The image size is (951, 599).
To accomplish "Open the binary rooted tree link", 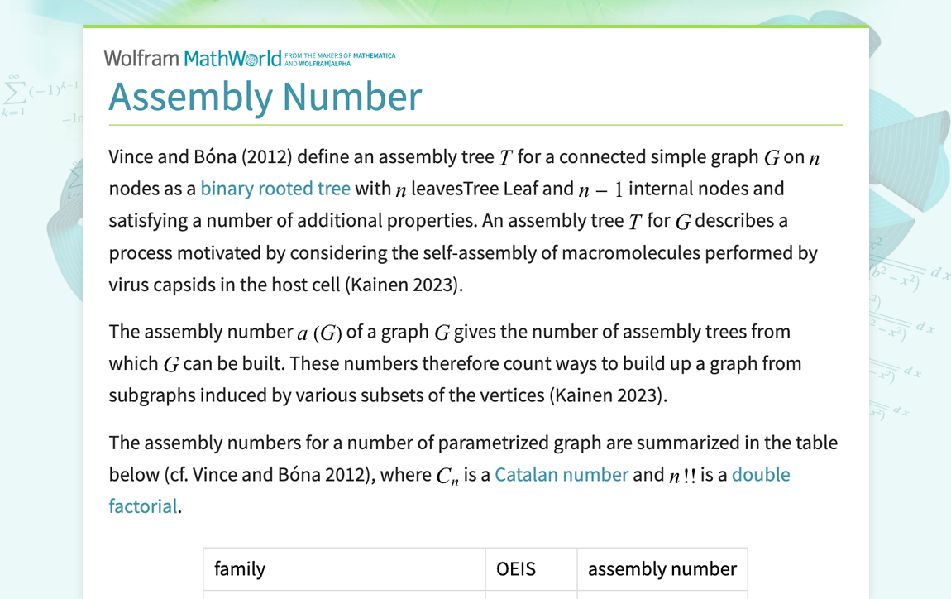I will pyautogui.click(x=275, y=188).
